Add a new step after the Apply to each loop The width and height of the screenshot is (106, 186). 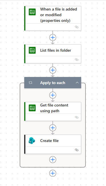[x=53, y=173]
